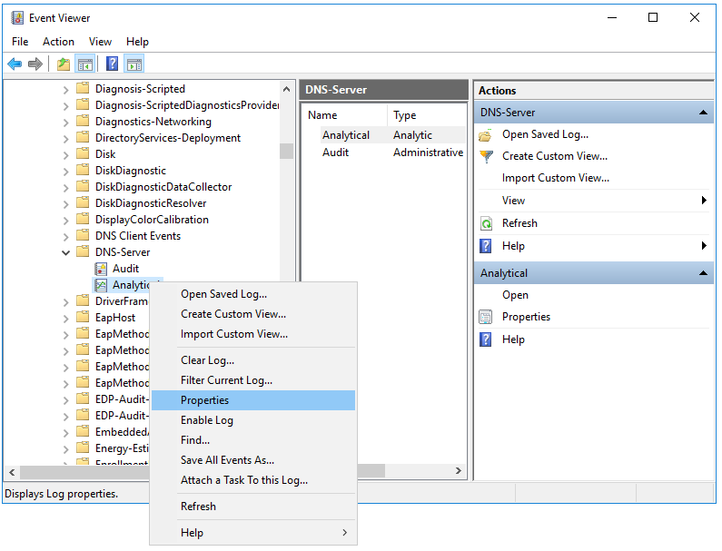
Task: Click the Back arrow in the toolbar
Action: click(x=15, y=64)
